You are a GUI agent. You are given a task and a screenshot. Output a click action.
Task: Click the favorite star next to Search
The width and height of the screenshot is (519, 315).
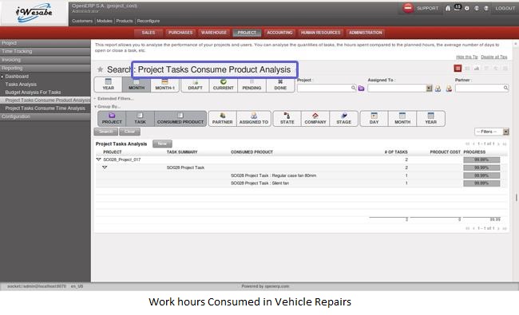tap(100, 69)
